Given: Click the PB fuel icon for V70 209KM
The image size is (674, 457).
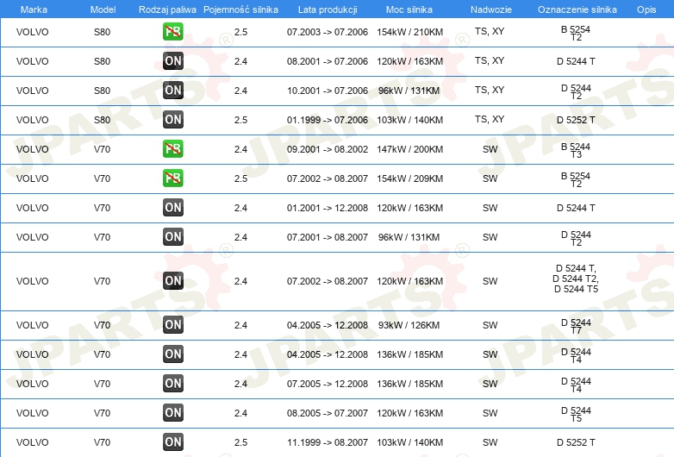Looking at the screenshot, I should pos(173,178).
